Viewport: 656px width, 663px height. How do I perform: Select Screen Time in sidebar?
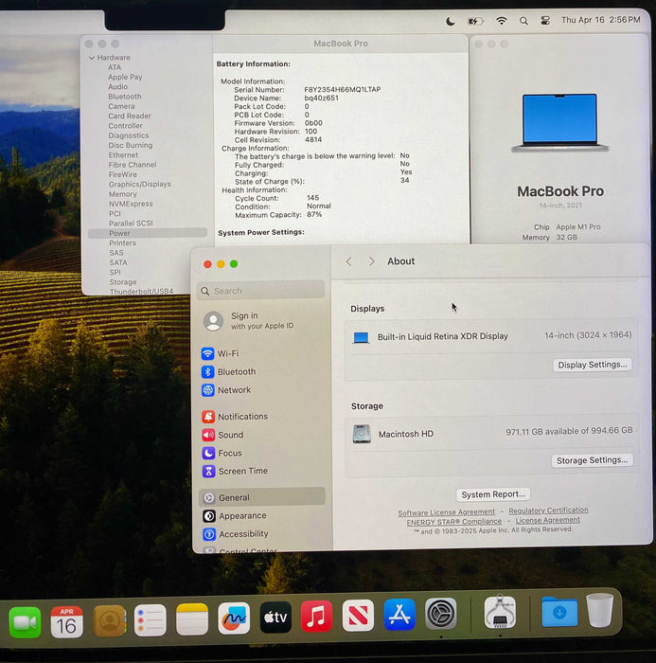pos(262,471)
